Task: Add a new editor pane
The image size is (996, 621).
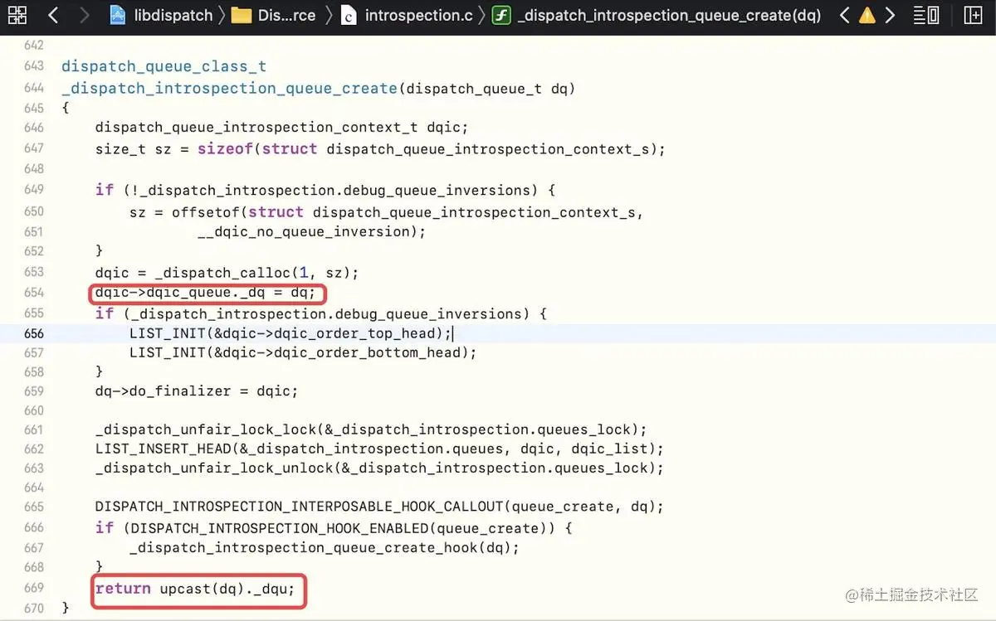Action: [x=973, y=15]
